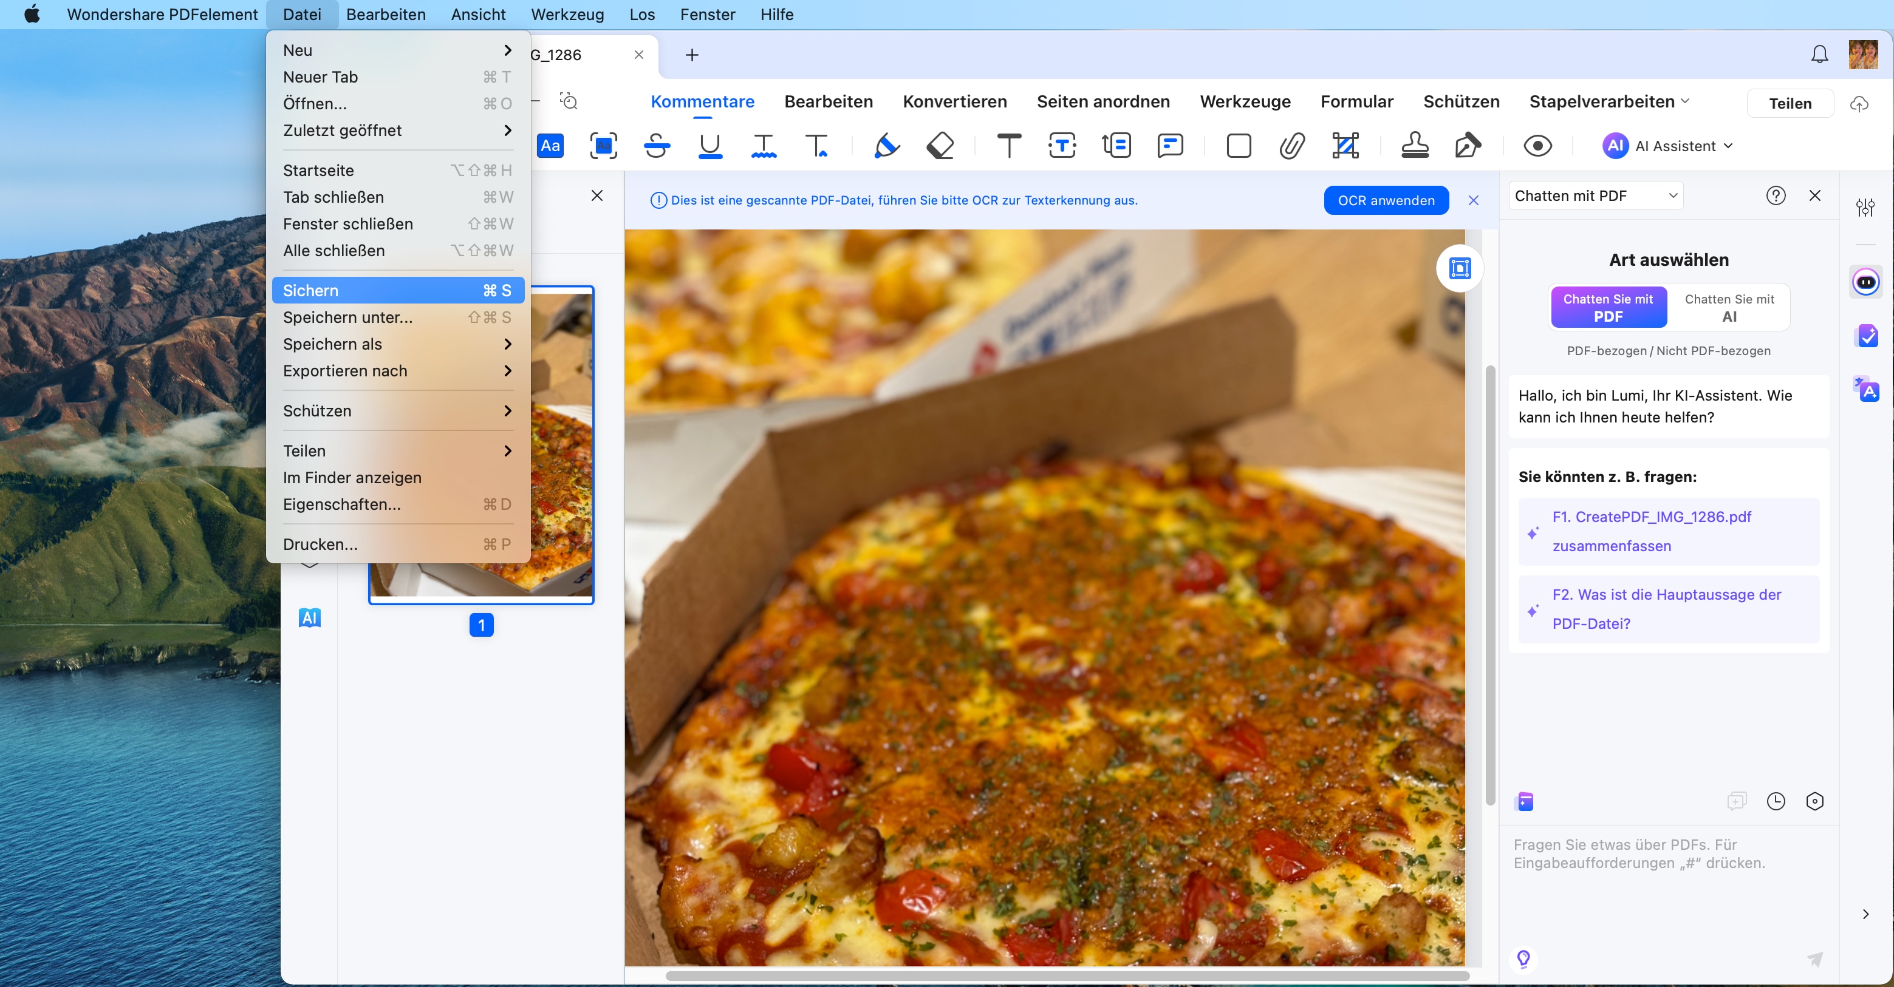1894x987 pixels.
Task: Choose Sichern in the Datei menu
Action: tap(398, 290)
